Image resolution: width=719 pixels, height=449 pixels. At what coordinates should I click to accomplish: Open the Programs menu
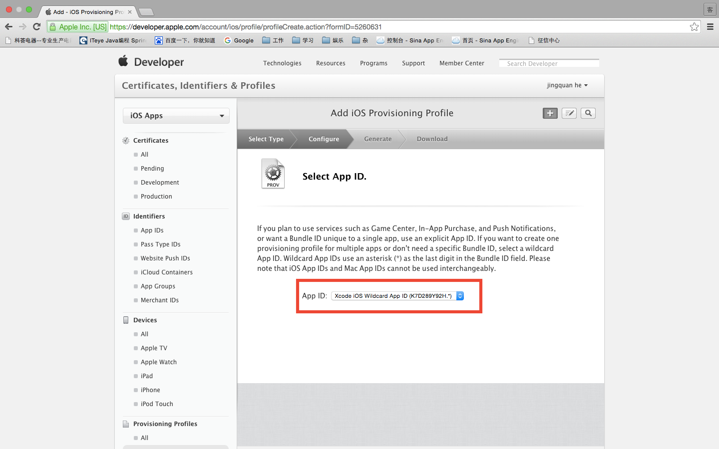pos(373,63)
